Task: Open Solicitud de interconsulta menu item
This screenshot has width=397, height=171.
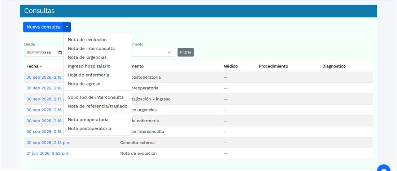Action: pyautogui.click(x=97, y=97)
